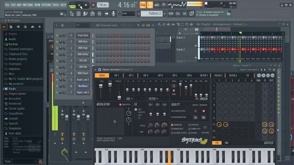The height and width of the screenshot is (165, 294).
Task: Open the mixer via the faders toolbar icon
Action: coord(100,14)
